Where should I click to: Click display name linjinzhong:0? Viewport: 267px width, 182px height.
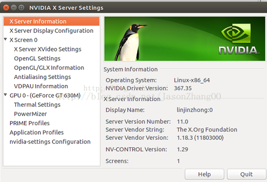(x=194, y=110)
